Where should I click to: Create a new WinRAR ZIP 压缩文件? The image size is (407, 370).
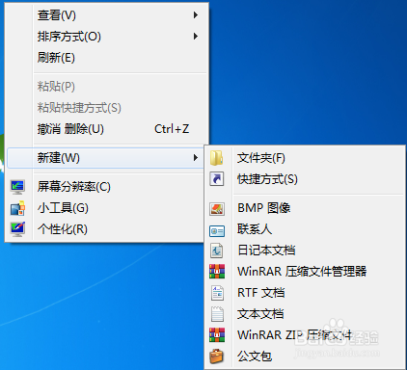coord(305,335)
